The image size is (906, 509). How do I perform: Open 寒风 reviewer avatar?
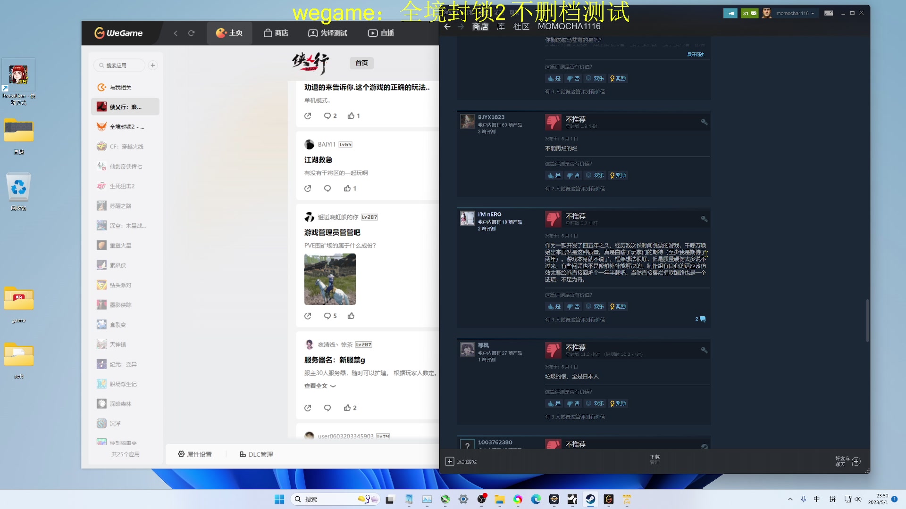[467, 350]
